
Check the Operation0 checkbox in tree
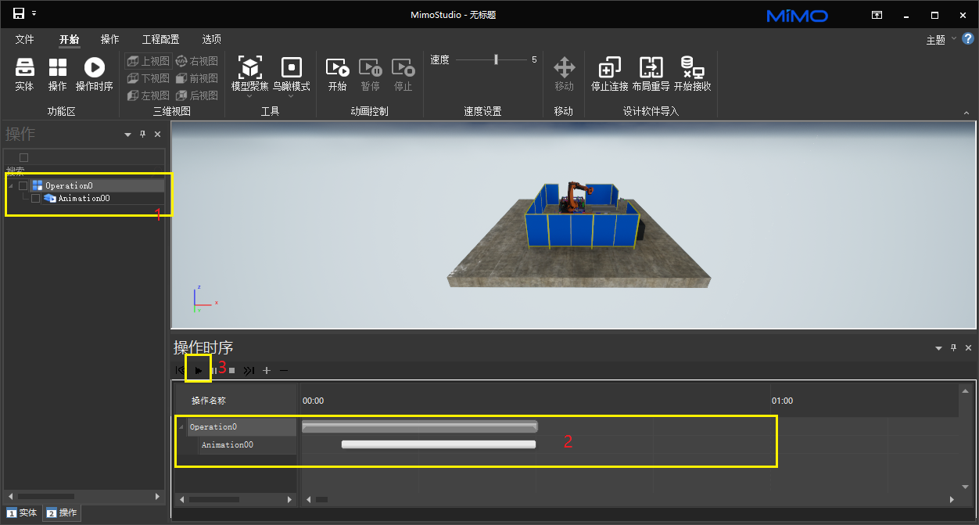pyautogui.click(x=23, y=186)
